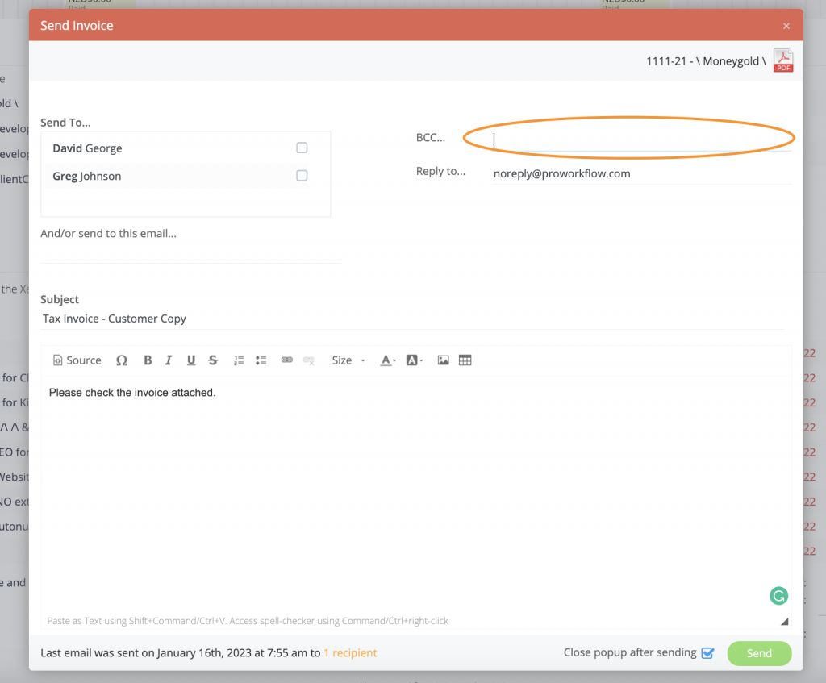Click the invoice title 1111-21 Moneygold
This screenshot has width=826, height=683.
point(706,61)
